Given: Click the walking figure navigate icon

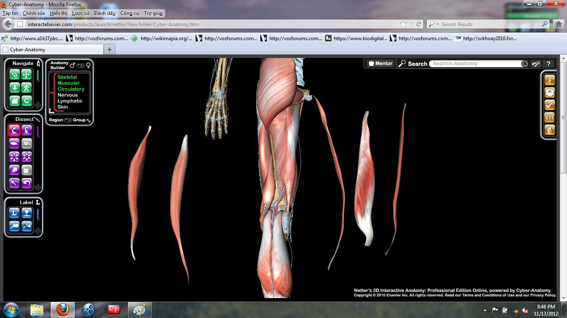Looking at the screenshot, I should click(27, 87).
